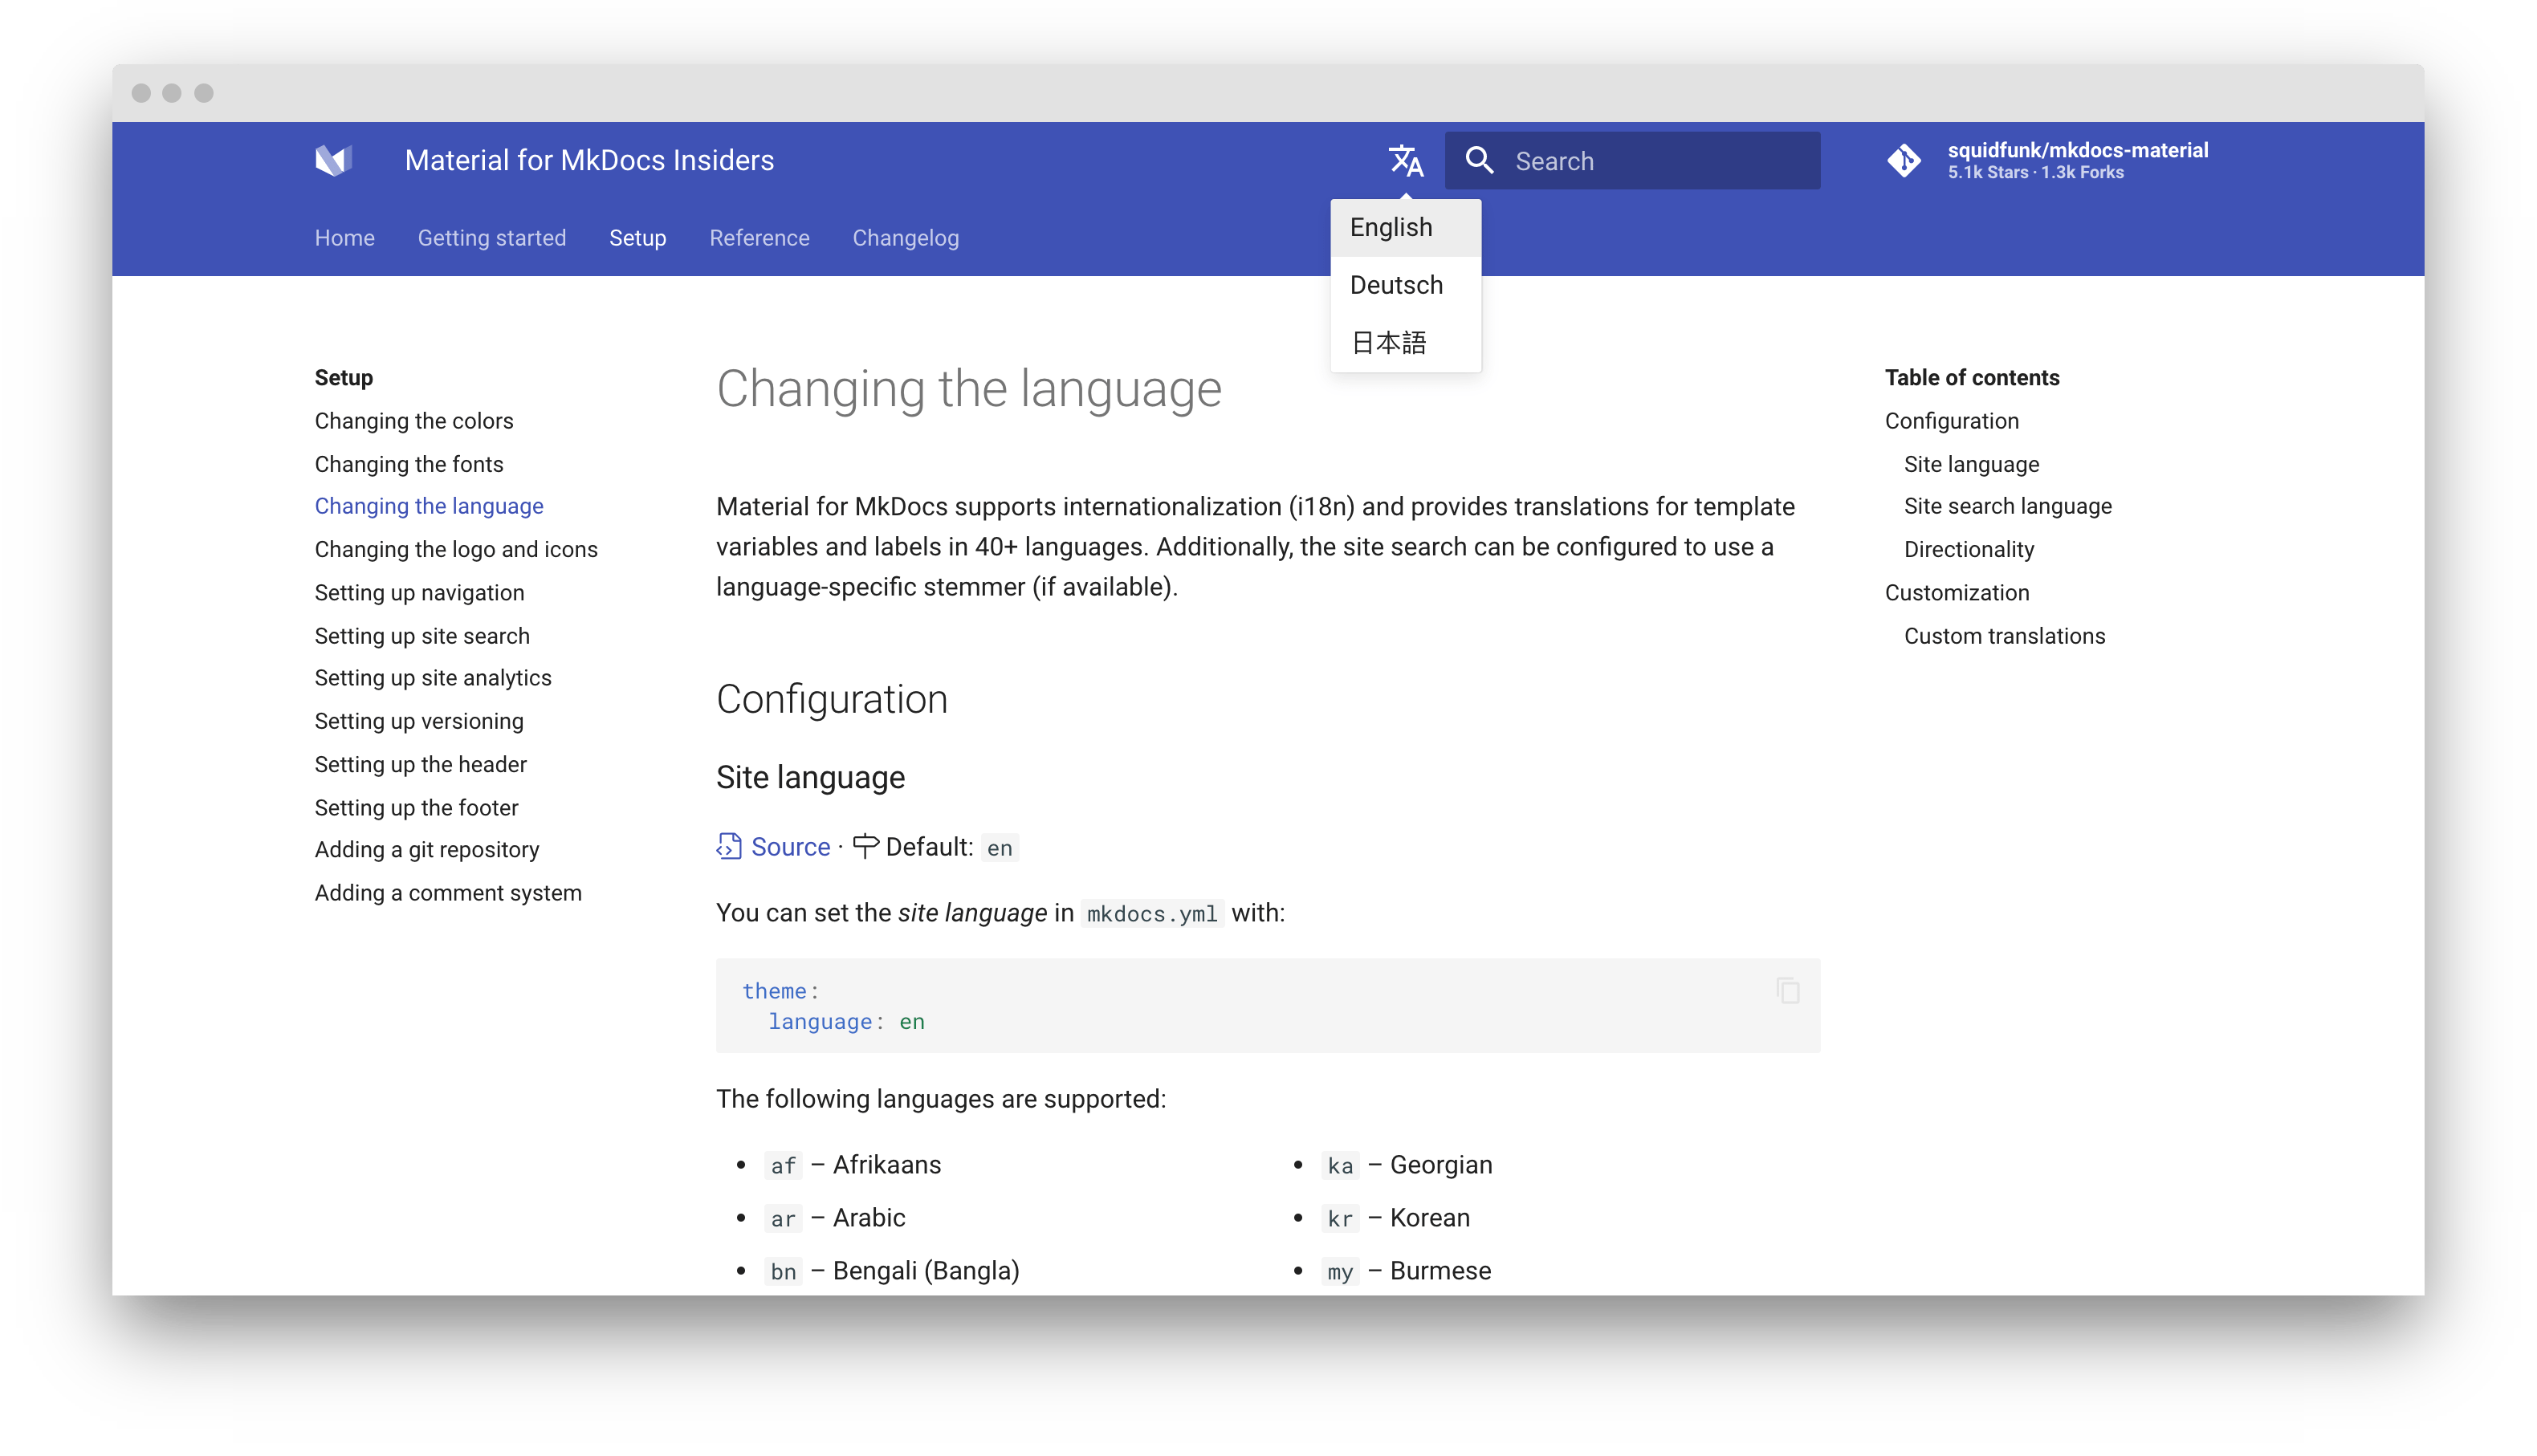Jump to Directionality section
The height and width of the screenshot is (1456, 2537).
[1969, 549]
